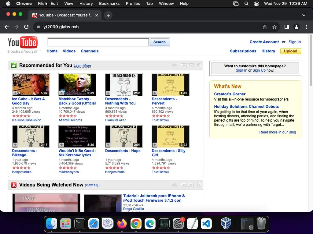The image size is (313, 234).
Task: Open the Channels tab on YouTube
Action: [x=90, y=51]
